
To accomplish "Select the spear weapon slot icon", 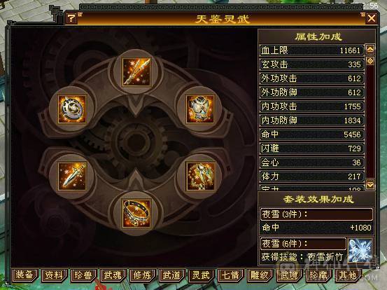I will tap(136, 71).
